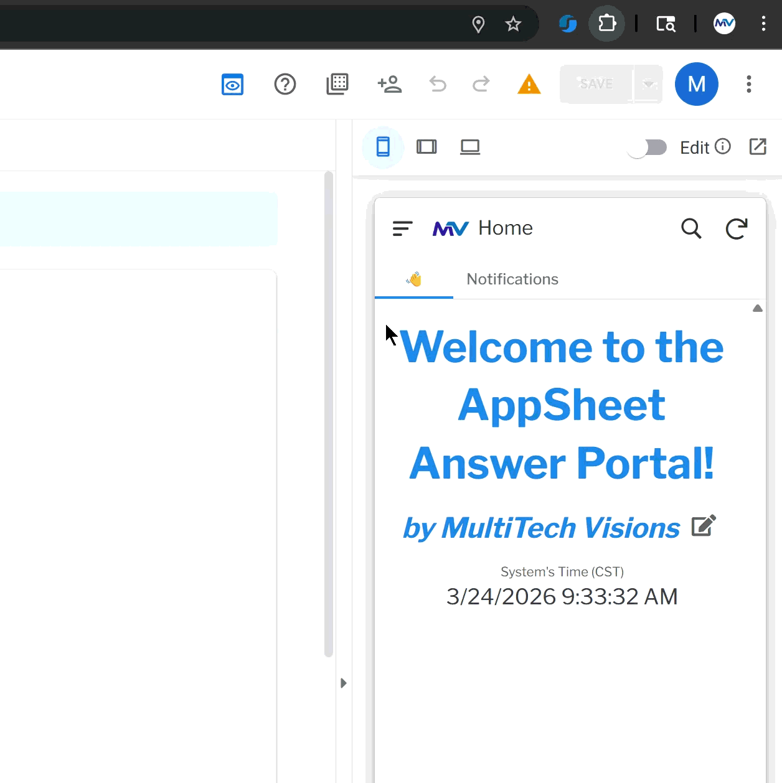Click the Home title in the app header
This screenshot has width=782, height=783.
pos(506,228)
